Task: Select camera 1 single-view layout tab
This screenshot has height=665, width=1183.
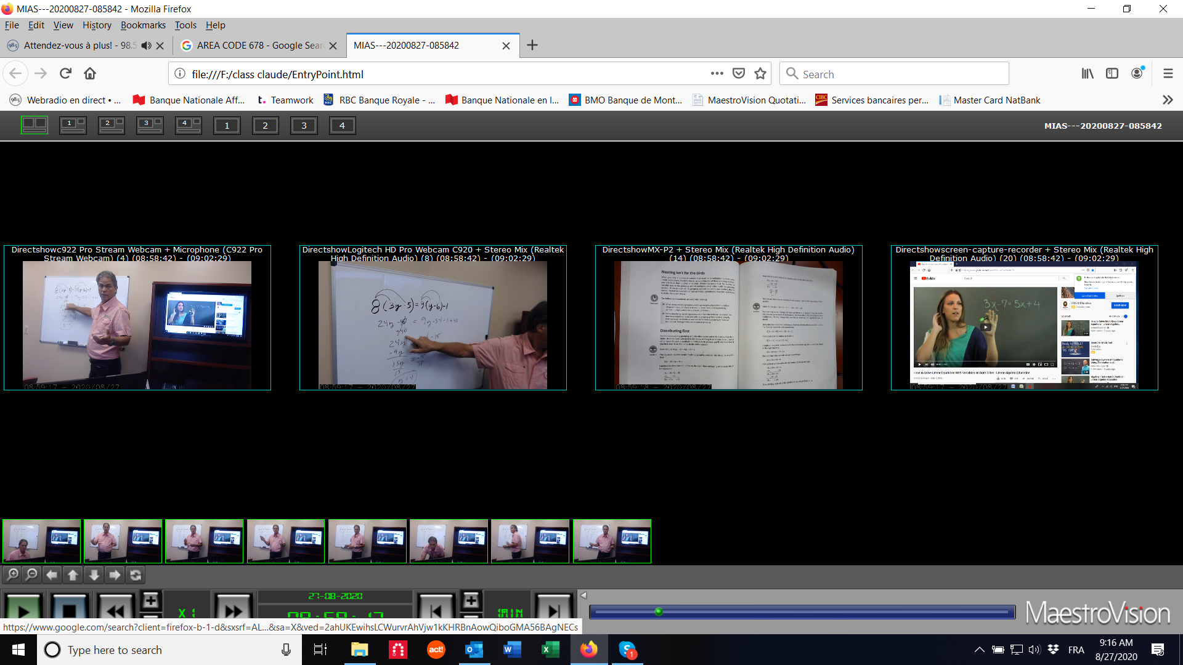Action: click(227, 125)
